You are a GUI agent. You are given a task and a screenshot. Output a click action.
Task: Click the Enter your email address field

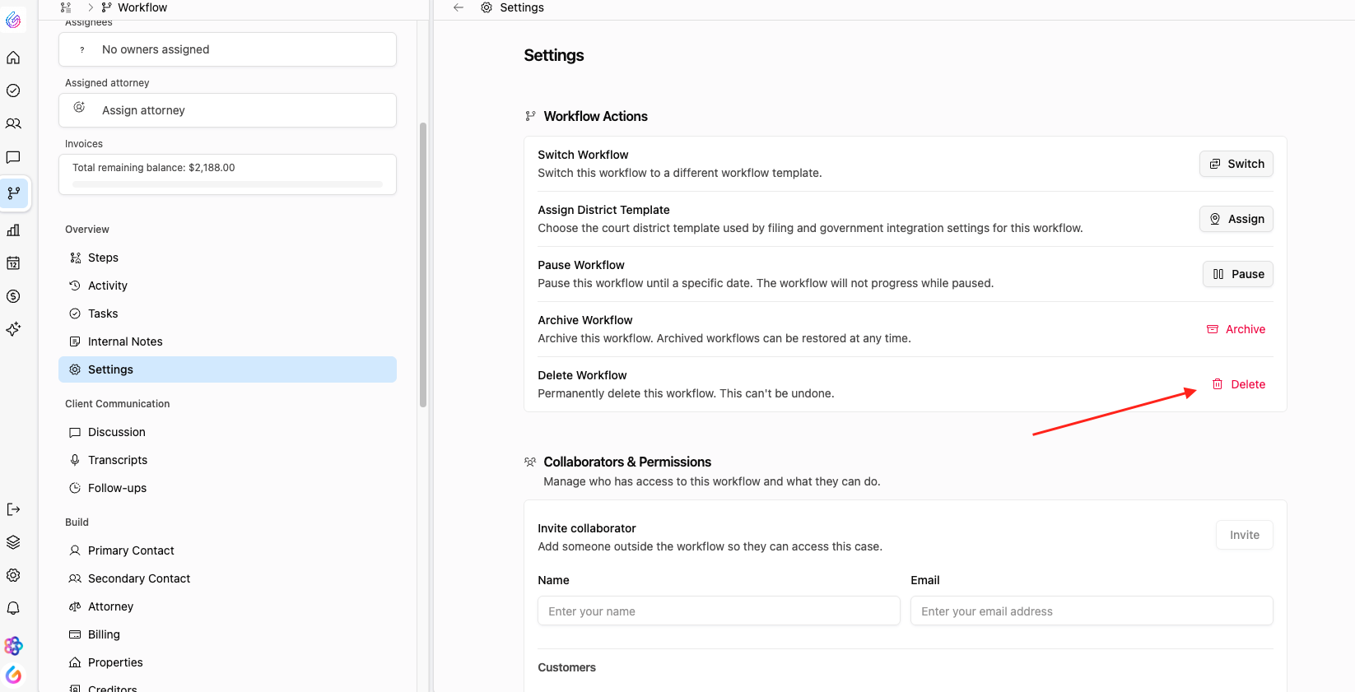[1092, 611]
